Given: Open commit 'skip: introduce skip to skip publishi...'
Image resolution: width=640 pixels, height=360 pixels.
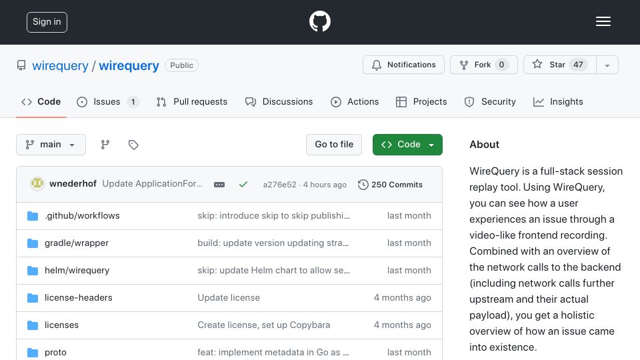Looking at the screenshot, I should coord(273,215).
